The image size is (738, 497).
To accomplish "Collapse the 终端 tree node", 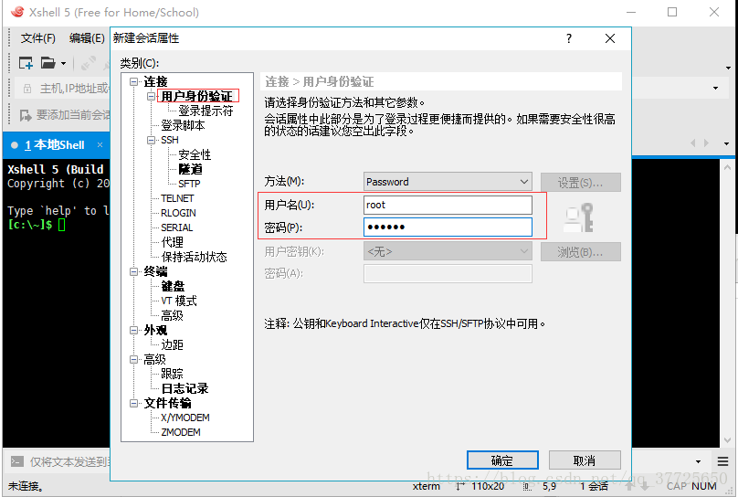I will 134,271.
